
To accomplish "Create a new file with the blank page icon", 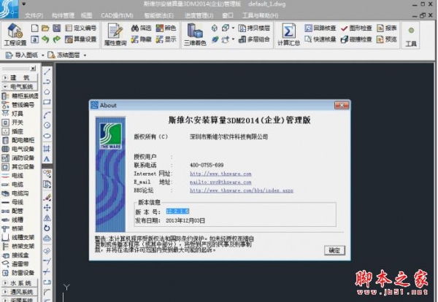I will coord(34,28).
